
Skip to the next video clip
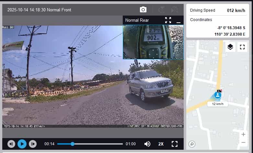pos(33,144)
